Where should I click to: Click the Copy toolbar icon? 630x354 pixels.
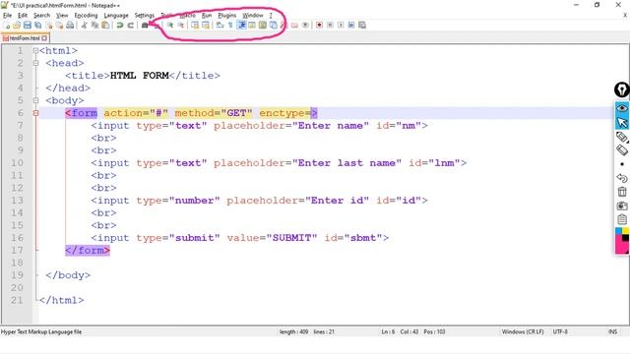click(94, 25)
